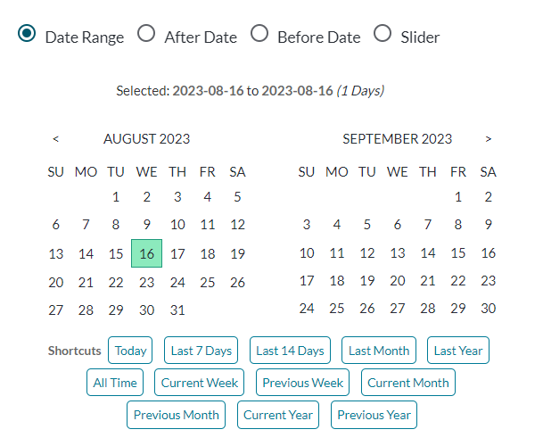This screenshot has height=446, width=543.
Task: Select the Date Range radio option
Action: (x=27, y=34)
